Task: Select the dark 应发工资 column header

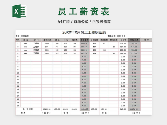Action: coord(85,40)
